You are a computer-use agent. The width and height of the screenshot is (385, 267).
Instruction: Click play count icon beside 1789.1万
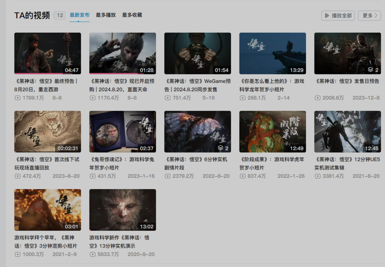point(17,98)
